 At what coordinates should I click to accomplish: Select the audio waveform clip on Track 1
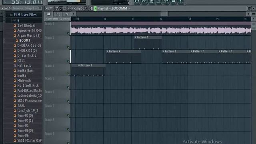click(x=161, y=28)
